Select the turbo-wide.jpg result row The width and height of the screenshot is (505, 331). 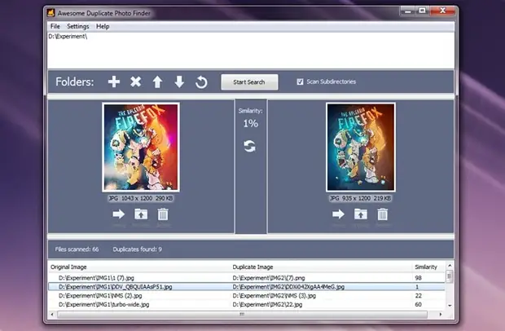(138, 304)
